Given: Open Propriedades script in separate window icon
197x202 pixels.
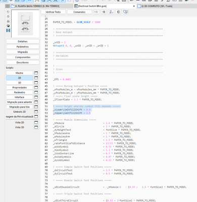Looking at the screenshot, I should pos(36,87).
